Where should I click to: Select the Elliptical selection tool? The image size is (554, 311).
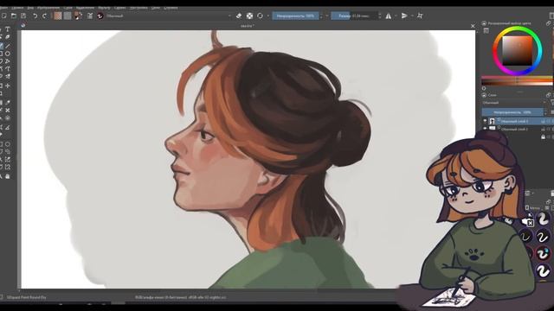[8, 144]
